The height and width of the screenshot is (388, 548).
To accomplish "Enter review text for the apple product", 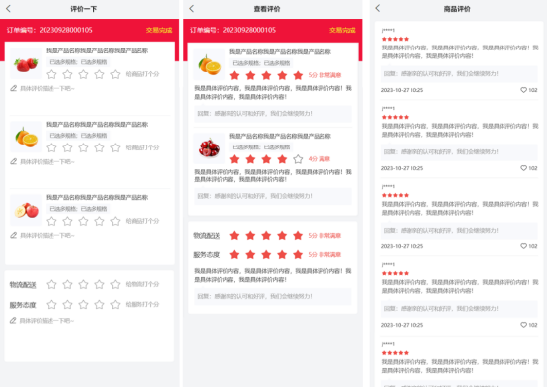I will pyautogui.click(x=47, y=235).
